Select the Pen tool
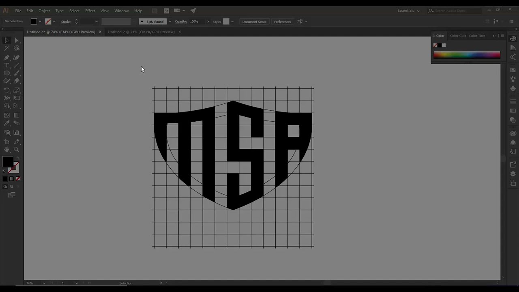 [x=7, y=58]
